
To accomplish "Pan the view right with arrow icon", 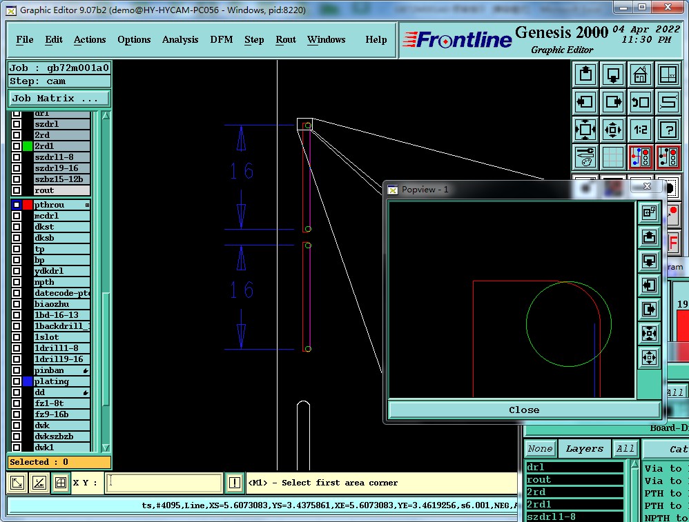I will click(613, 102).
